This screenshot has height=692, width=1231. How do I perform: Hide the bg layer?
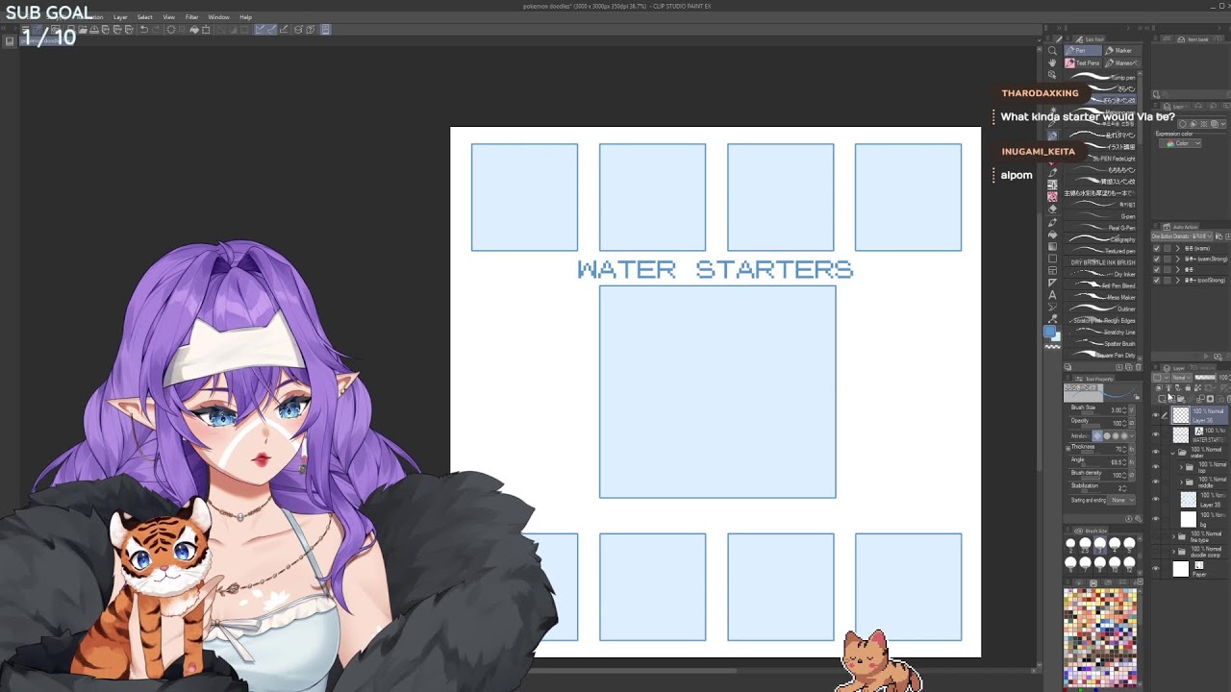point(1156,518)
